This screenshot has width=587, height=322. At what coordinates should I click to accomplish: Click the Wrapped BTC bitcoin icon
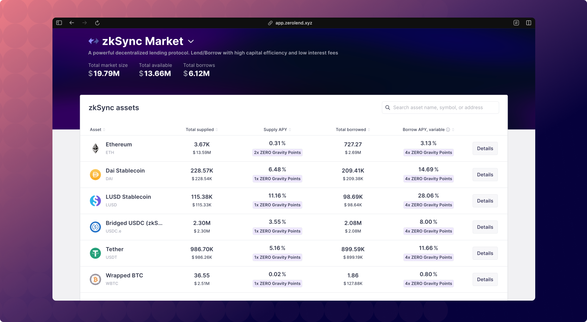coord(95,279)
